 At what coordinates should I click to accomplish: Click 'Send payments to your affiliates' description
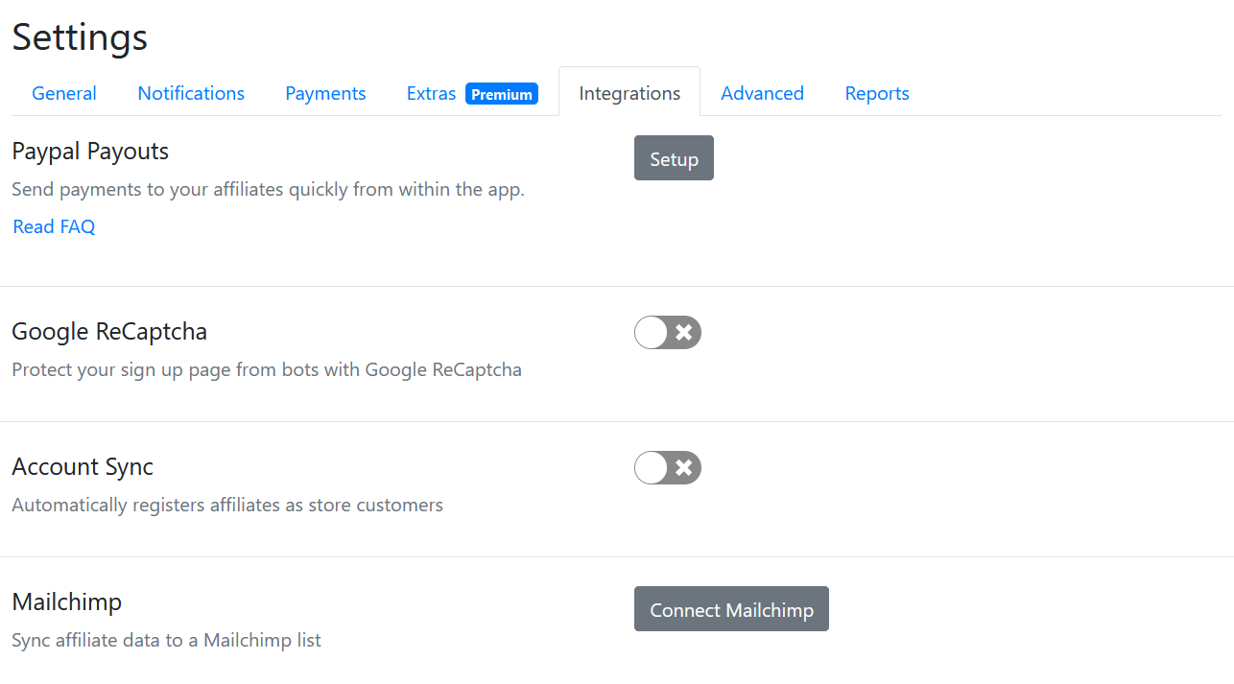point(268,189)
